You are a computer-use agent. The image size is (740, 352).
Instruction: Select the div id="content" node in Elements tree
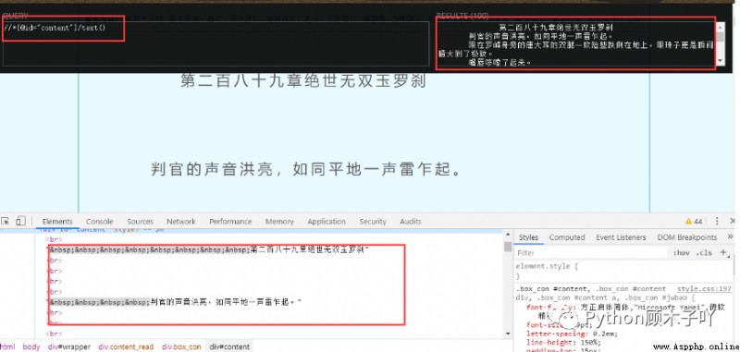(101, 230)
